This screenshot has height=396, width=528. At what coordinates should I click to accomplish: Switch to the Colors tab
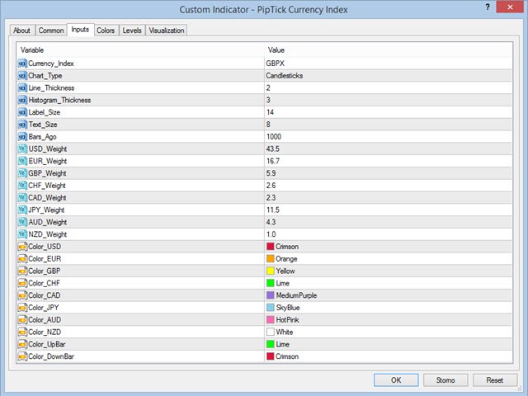(106, 31)
